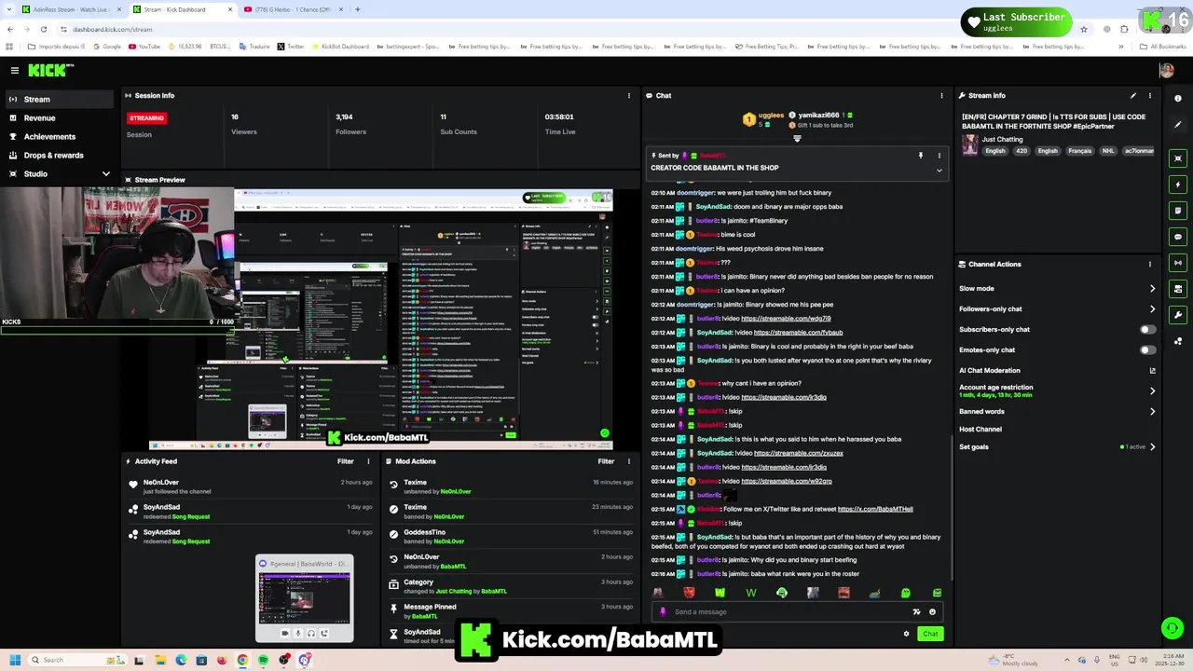Image resolution: width=1193 pixels, height=671 pixels.
Task: Click the Français tag
Action: [1079, 151]
